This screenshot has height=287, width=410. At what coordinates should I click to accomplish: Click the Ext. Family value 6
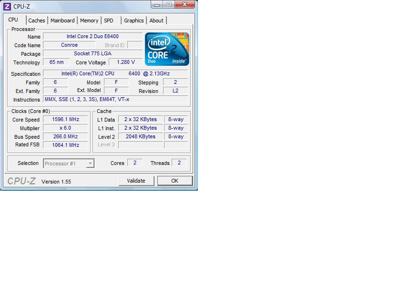coord(55,91)
